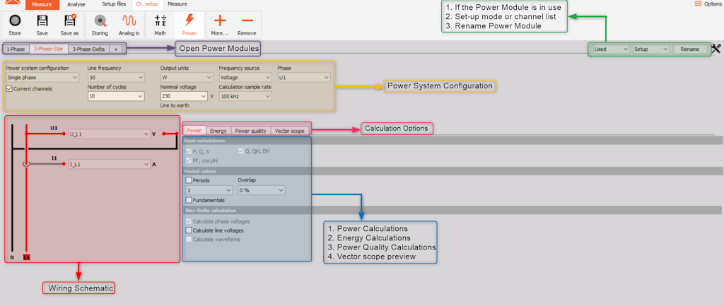The width and height of the screenshot is (724, 306).
Task: Enable the Fundamentals checkbox
Action: pyautogui.click(x=188, y=200)
